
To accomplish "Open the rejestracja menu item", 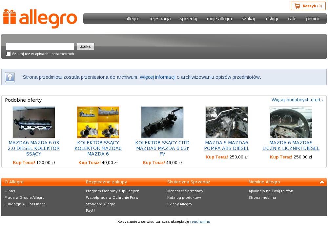I will click(160, 19).
